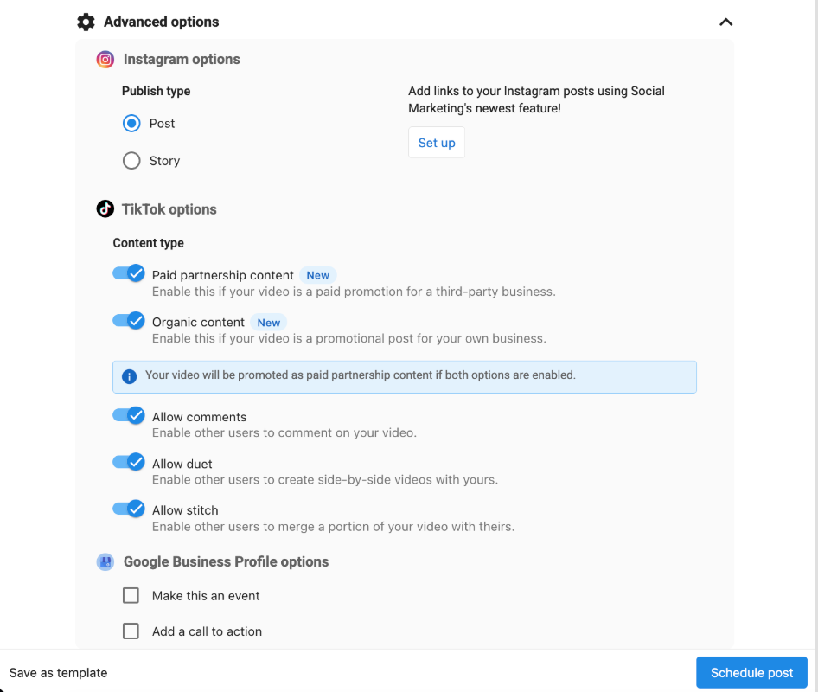Click the Instagram logo icon
The width and height of the screenshot is (818, 692).
click(x=105, y=60)
